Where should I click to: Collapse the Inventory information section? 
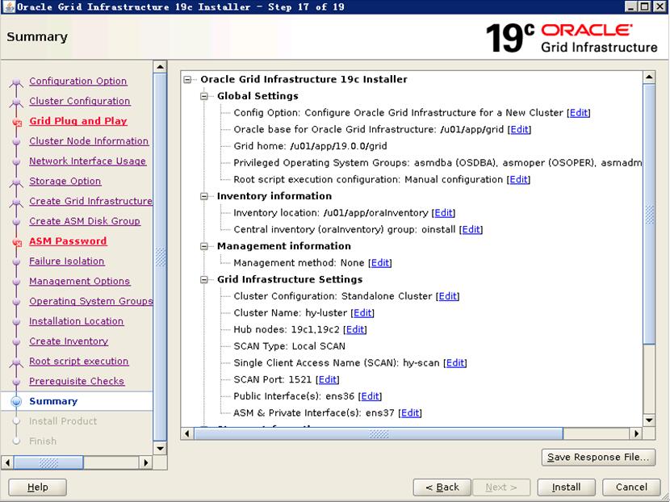tap(204, 196)
